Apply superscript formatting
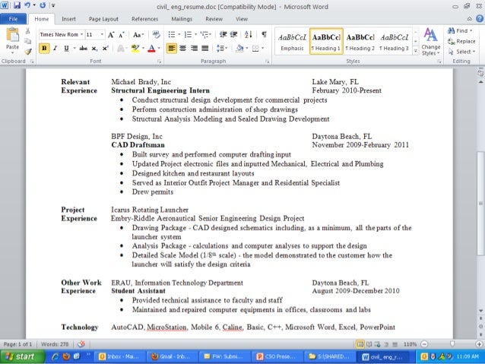This screenshot has width=485, height=364. 106,48
